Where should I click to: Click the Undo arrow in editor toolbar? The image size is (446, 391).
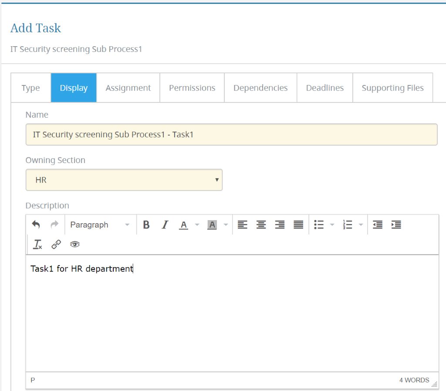[x=36, y=224]
